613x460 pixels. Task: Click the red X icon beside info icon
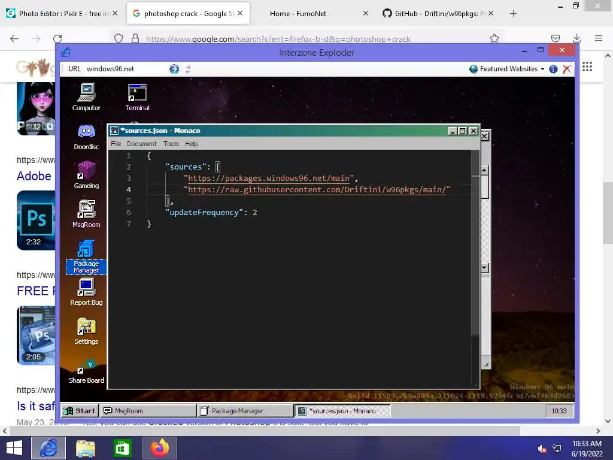[x=566, y=69]
